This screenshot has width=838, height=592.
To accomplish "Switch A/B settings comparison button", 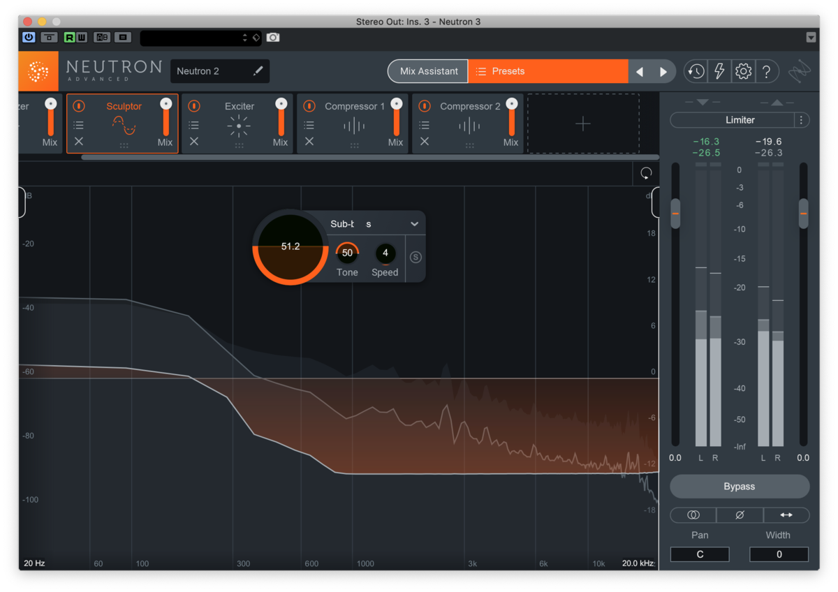I will 102,38.
